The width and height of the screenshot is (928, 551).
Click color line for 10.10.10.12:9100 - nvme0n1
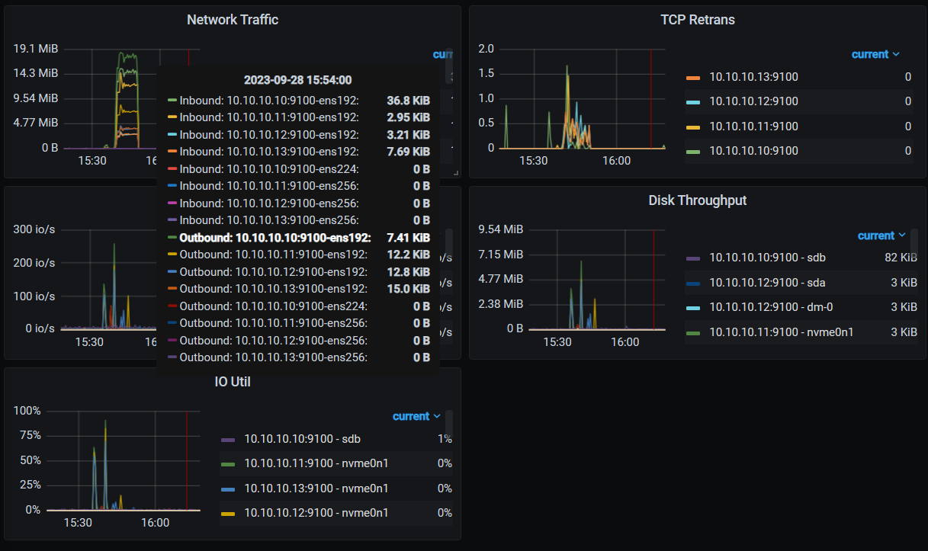[228, 514]
